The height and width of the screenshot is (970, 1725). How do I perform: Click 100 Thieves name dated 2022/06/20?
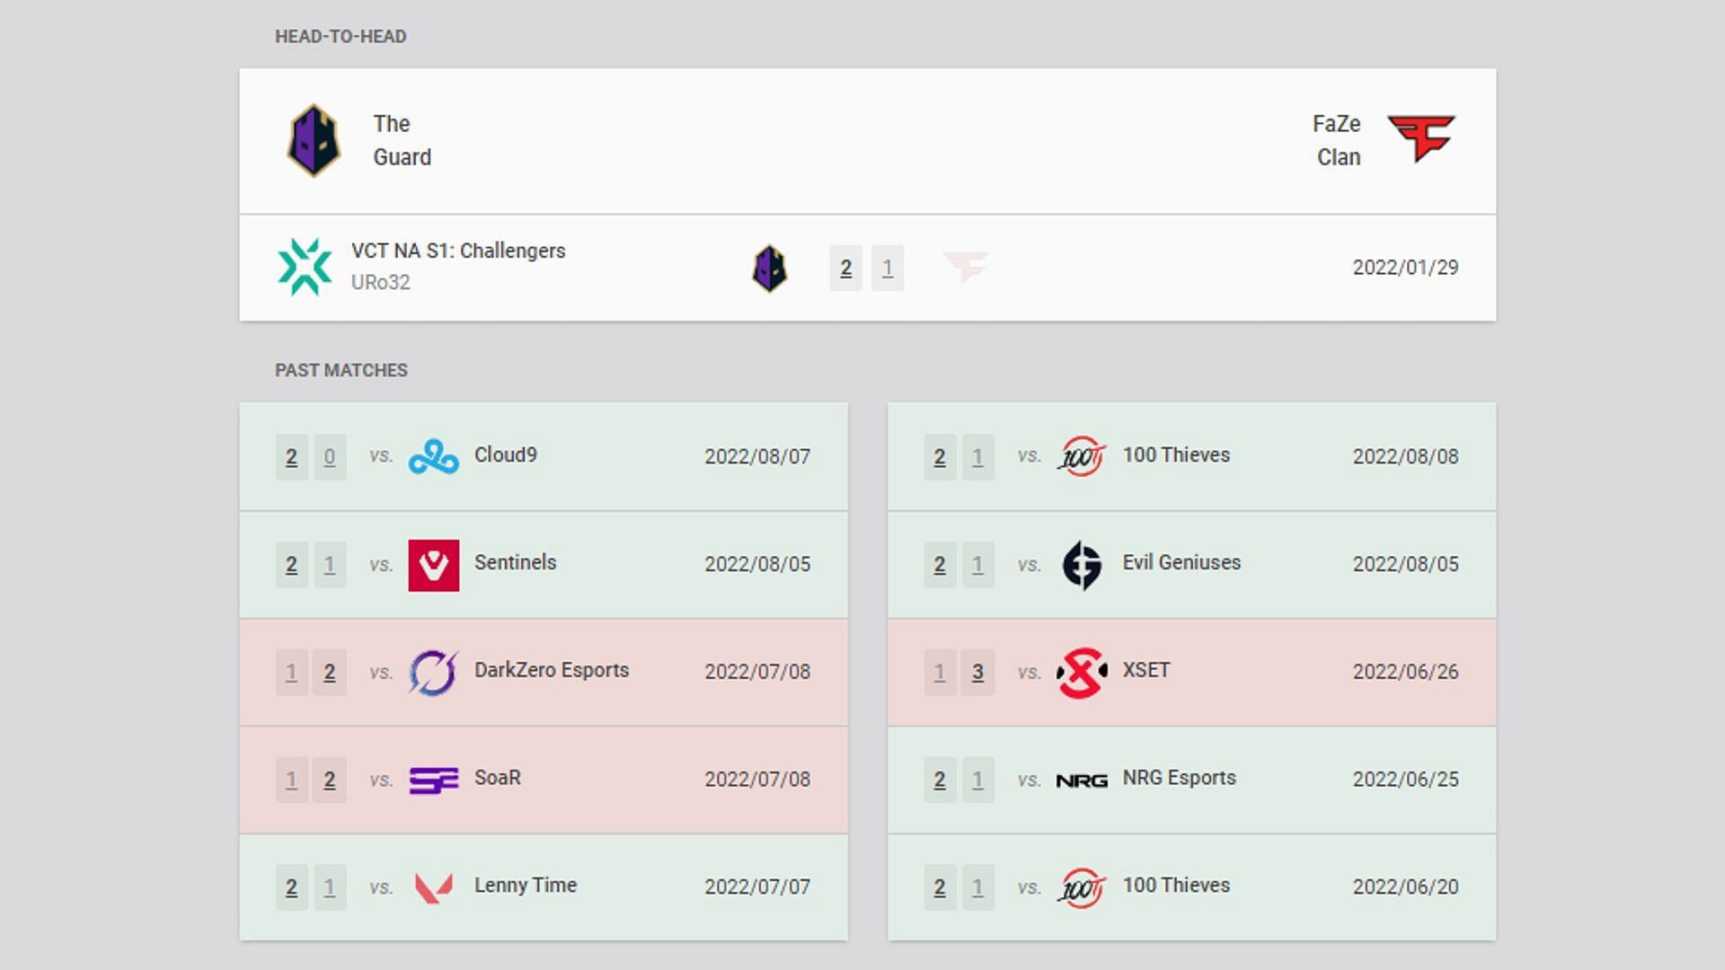click(1176, 886)
